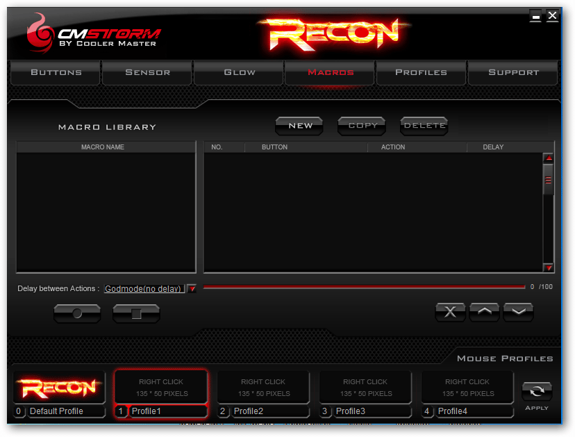
Task: Select the Recon default profile thumbnail
Action: 60,388
